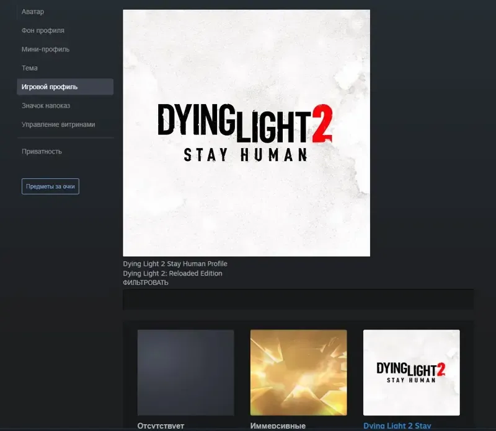Screen dimensions: 496x431
Task: Click the large Dying Light 2 profile preview
Action: [246, 133]
